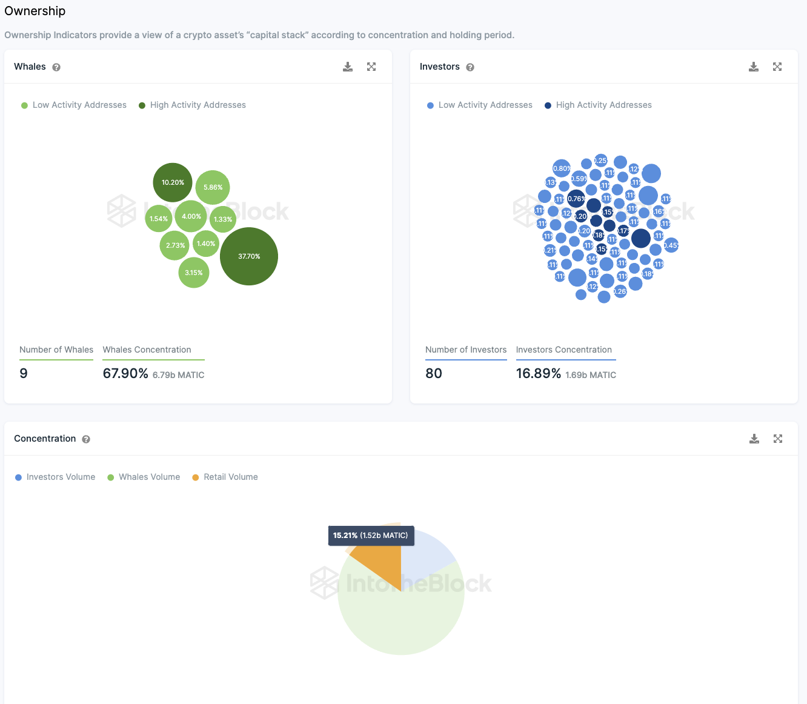
Task: Download the Investors chart data
Action: tap(754, 67)
